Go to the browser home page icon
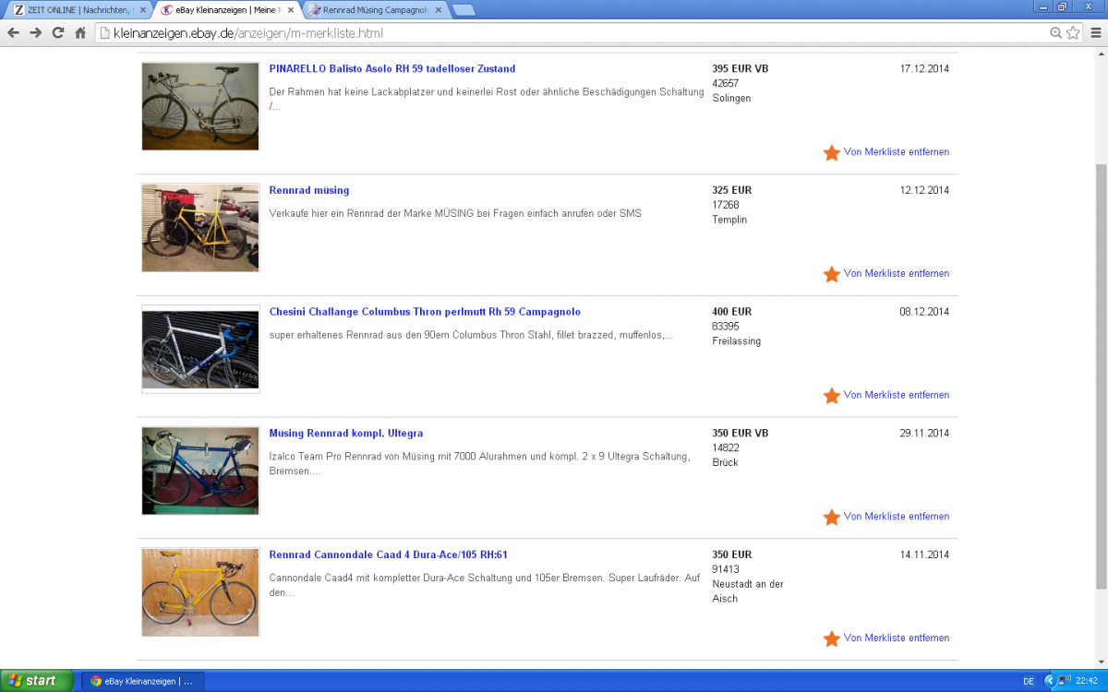The width and height of the screenshot is (1108, 692). coord(80,33)
